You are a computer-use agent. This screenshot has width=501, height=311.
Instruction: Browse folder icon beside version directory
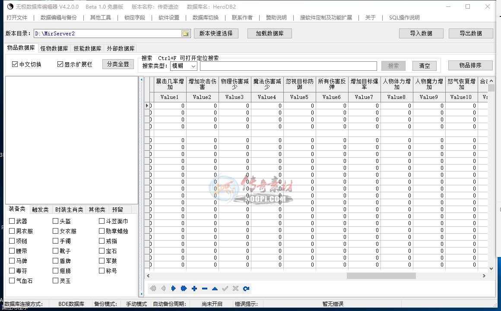click(x=185, y=34)
